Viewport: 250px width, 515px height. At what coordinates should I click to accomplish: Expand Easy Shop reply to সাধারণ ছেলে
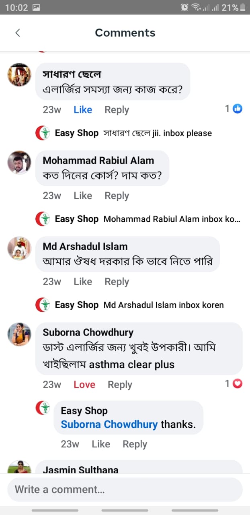point(157,133)
